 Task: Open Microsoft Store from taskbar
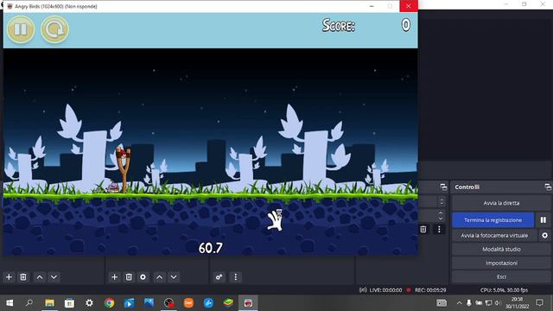pyautogui.click(x=69, y=303)
